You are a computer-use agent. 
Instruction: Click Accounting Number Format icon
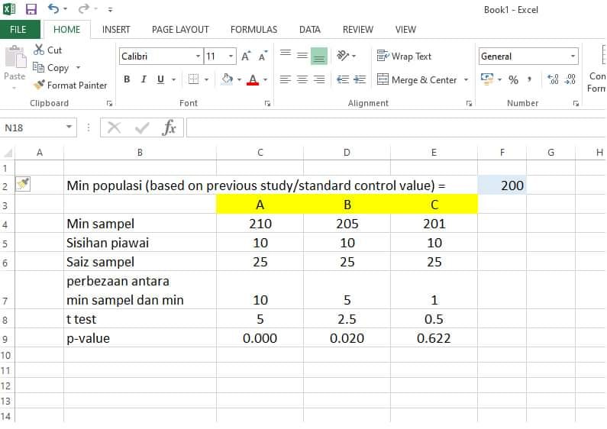pyautogui.click(x=487, y=79)
